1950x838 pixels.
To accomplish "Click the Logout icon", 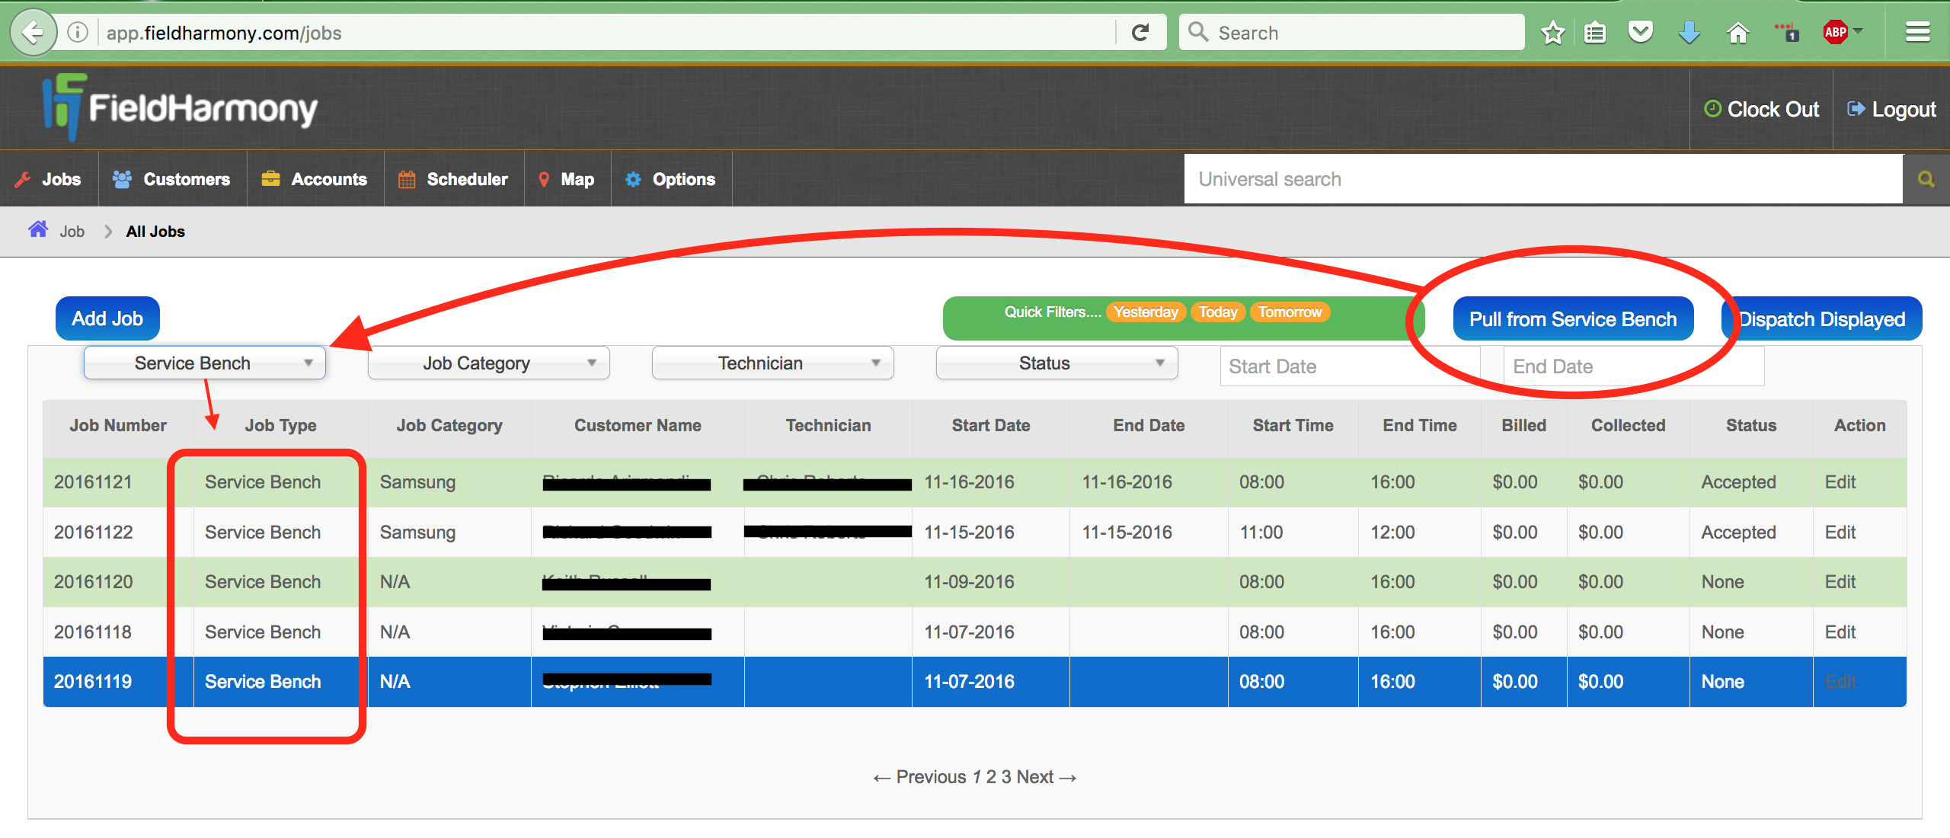I will 1854,109.
